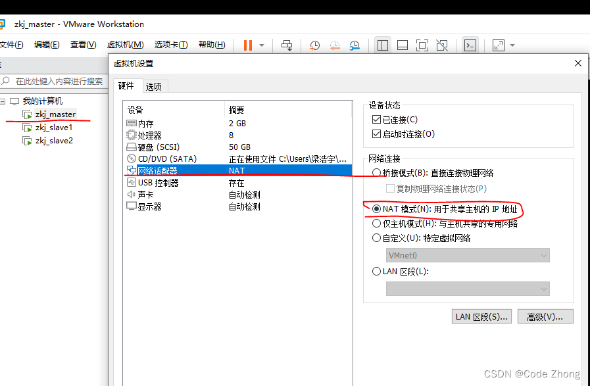Click the revert to snapshot icon
The image size is (590, 386).
[335, 45]
